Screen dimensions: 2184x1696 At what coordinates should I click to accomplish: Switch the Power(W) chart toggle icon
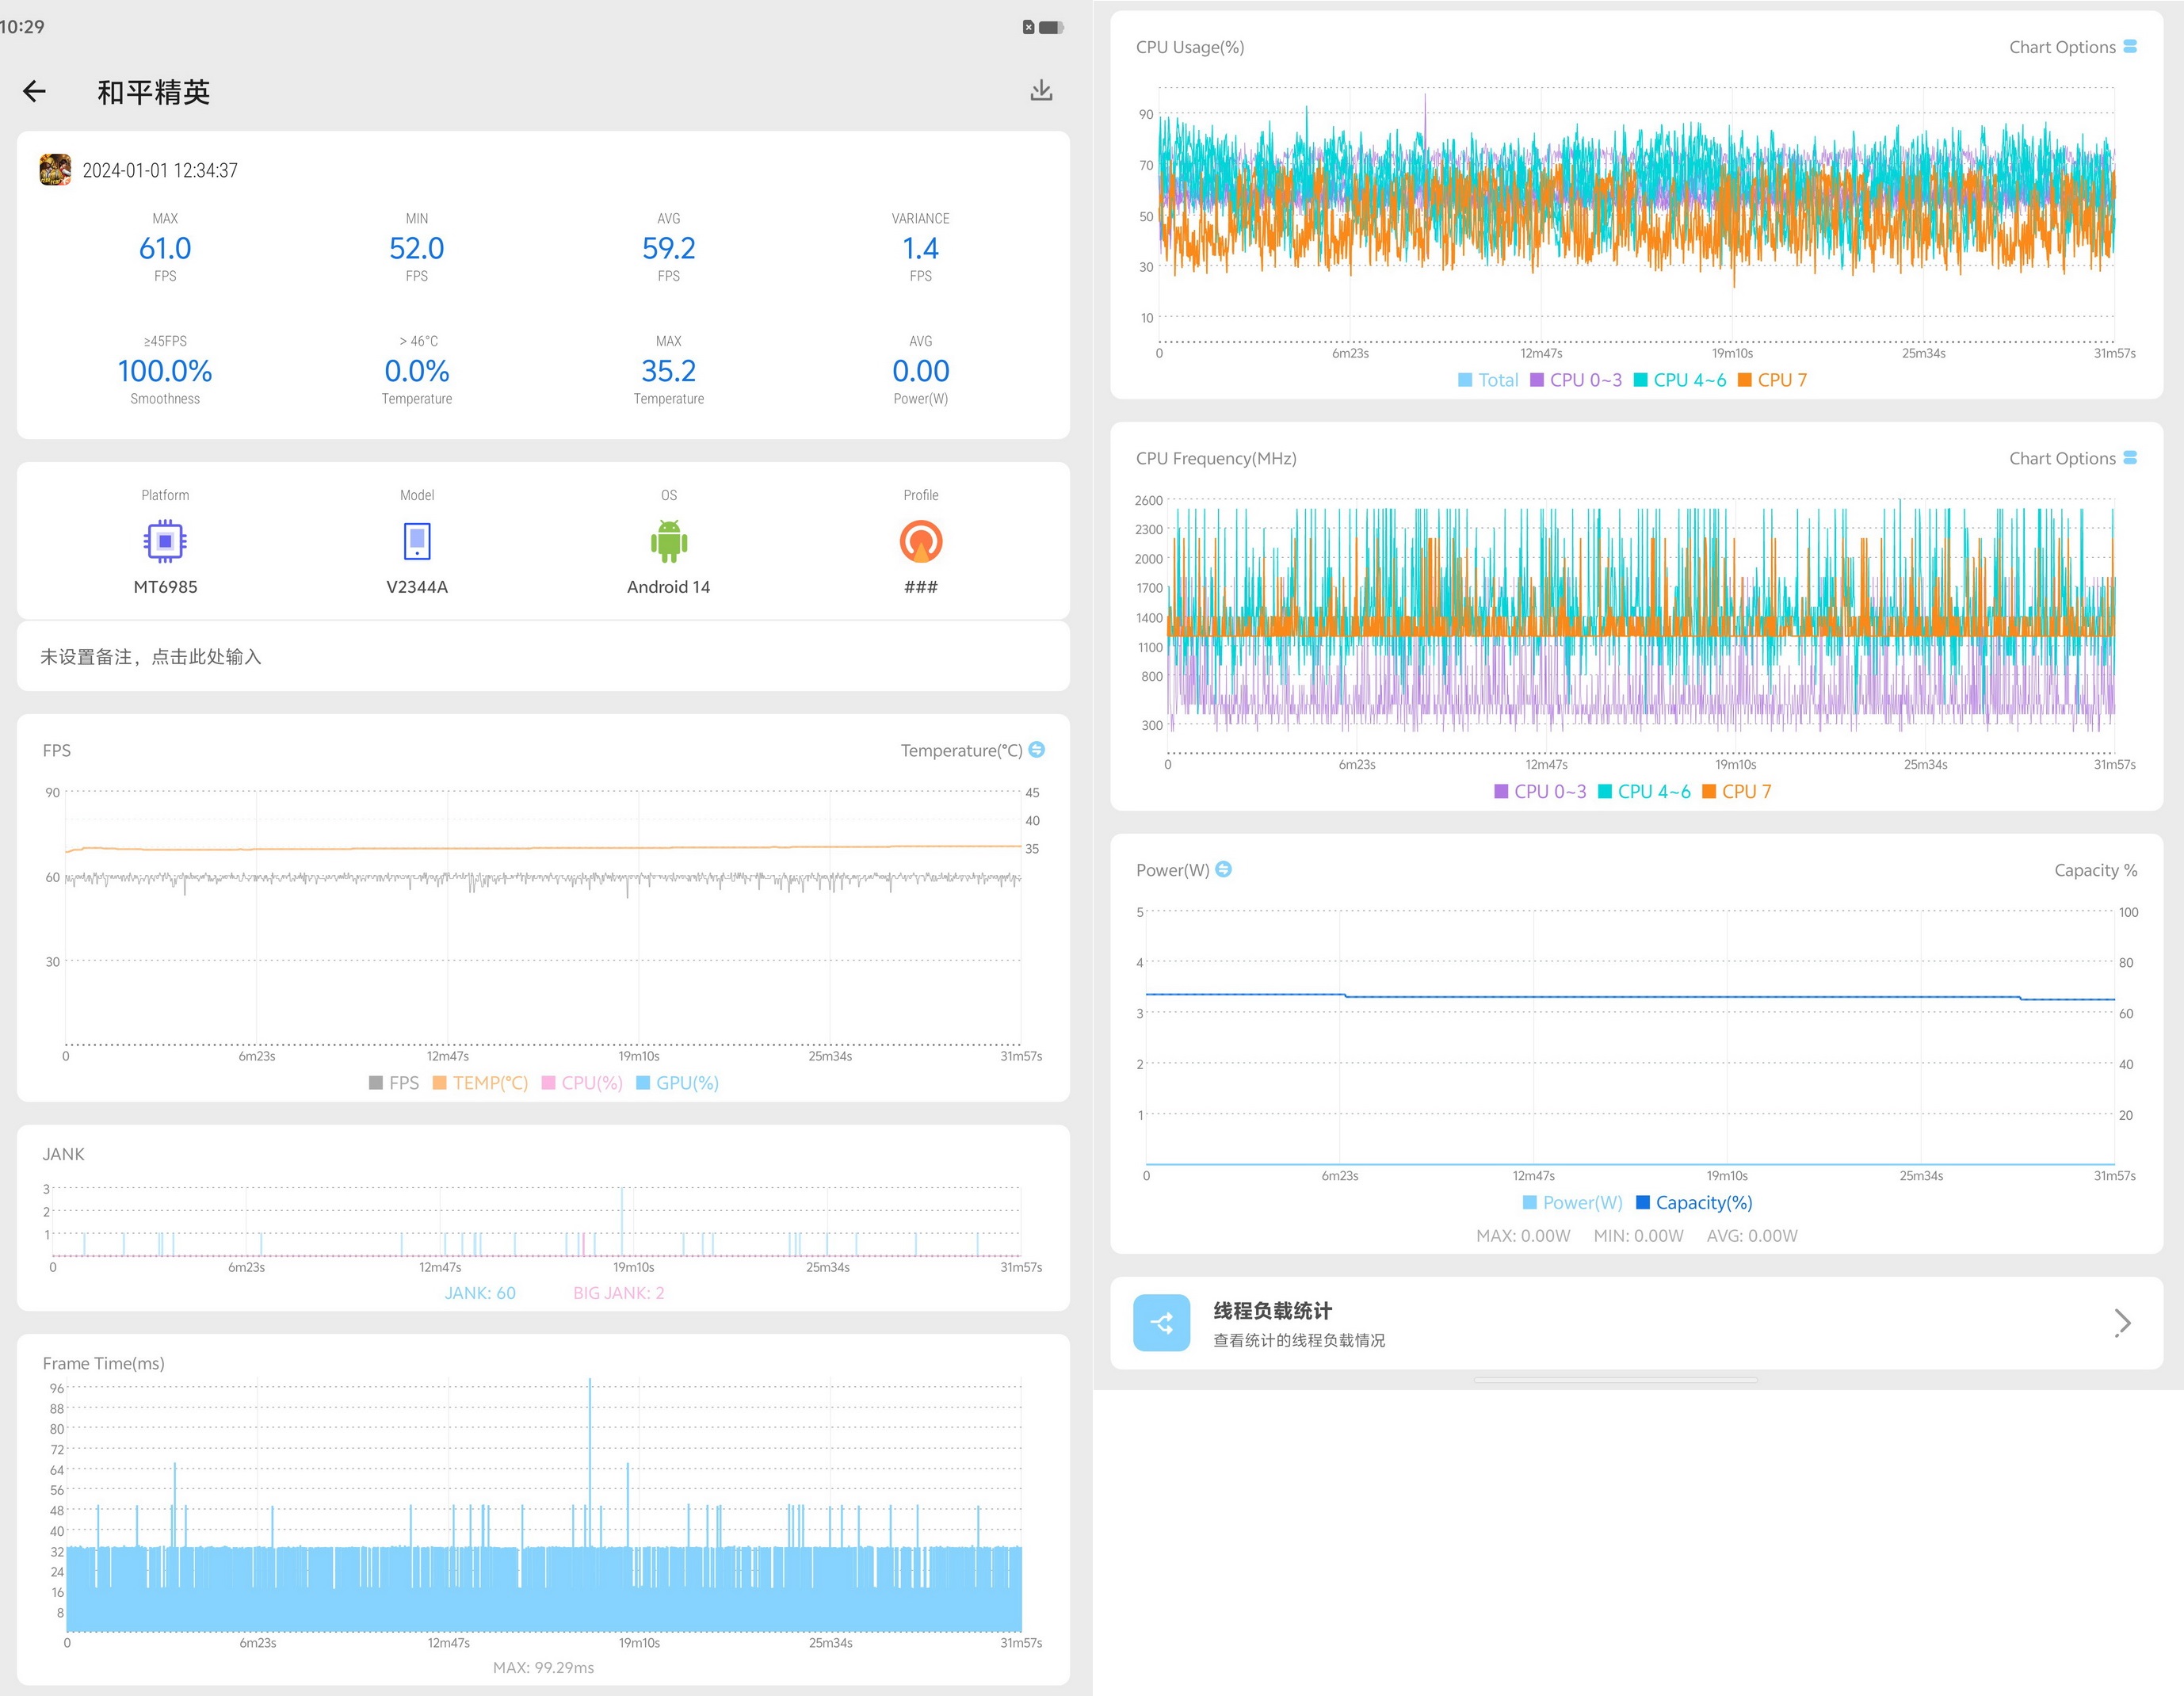point(1223,870)
